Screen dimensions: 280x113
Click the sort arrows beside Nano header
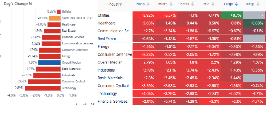click(x=149, y=4)
